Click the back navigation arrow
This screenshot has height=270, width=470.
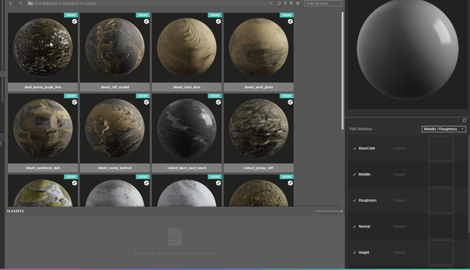[x=10, y=3]
